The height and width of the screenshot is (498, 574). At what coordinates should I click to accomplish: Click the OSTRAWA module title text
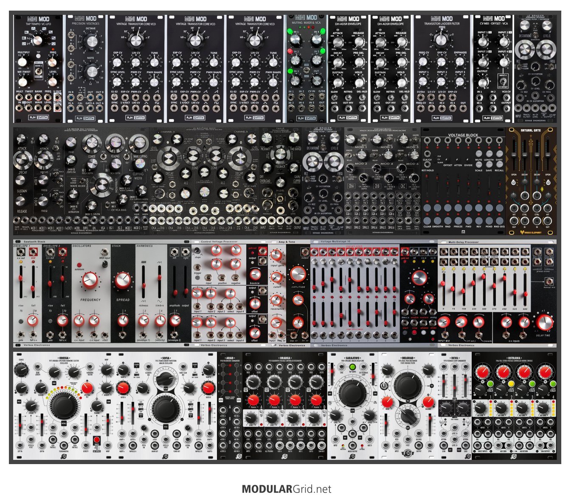pos(514,358)
